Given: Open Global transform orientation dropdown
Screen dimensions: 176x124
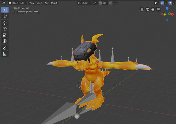Looking at the screenshot, I should click(x=84, y=3).
